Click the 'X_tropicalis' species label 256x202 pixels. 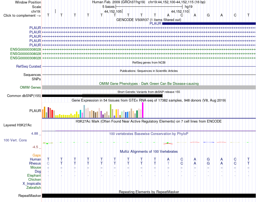click(x=32, y=184)
